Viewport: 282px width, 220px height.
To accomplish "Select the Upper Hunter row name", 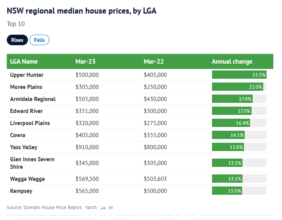I will (x=27, y=75).
